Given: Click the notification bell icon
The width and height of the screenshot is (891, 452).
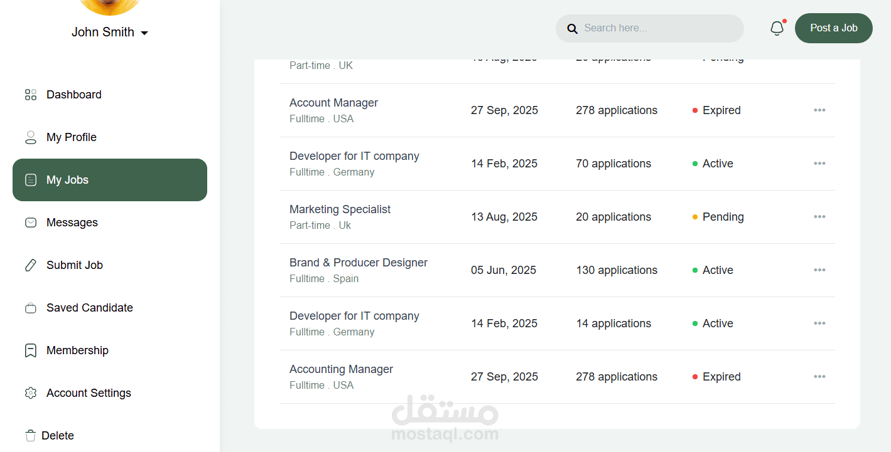Looking at the screenshot, I should click(x=777, y=28).
